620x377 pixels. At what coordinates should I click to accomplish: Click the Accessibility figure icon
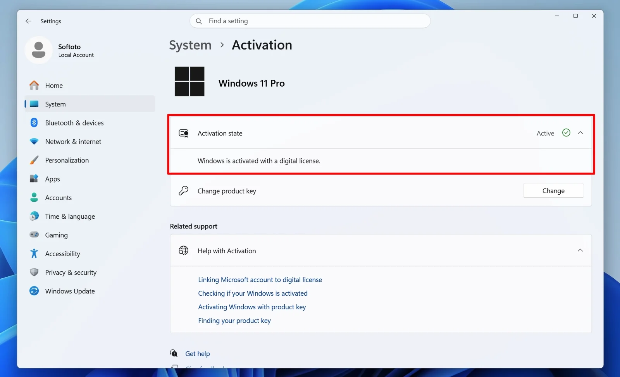click(x=34, y=254)
